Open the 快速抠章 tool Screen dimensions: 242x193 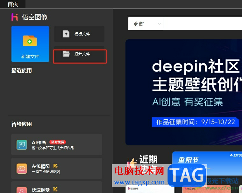click(x=57, y=187)
